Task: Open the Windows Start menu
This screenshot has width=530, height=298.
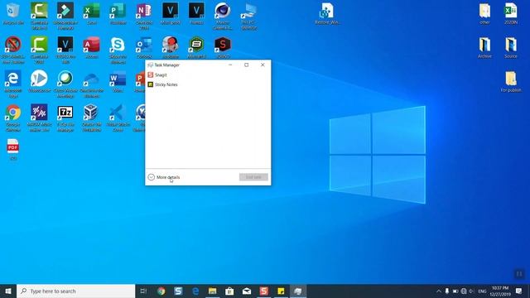Action: pyautogui.click(x=8, y=291)
